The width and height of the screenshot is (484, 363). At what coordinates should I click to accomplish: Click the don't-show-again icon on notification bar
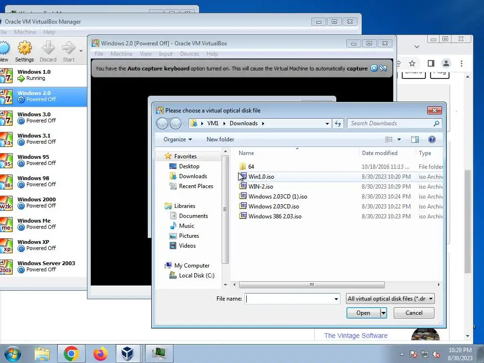[383, 68]
